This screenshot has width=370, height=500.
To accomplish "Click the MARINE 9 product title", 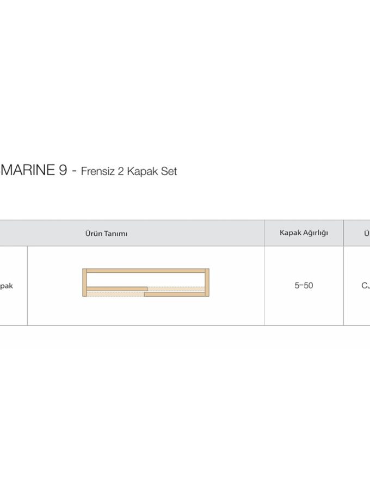I will coord(34,171).
